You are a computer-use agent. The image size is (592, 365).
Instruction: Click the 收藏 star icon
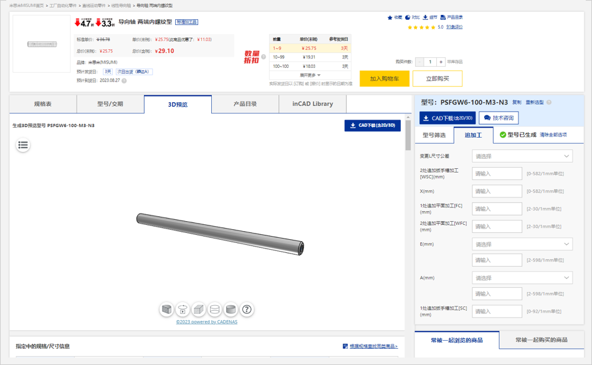click(x=390, y=17)
